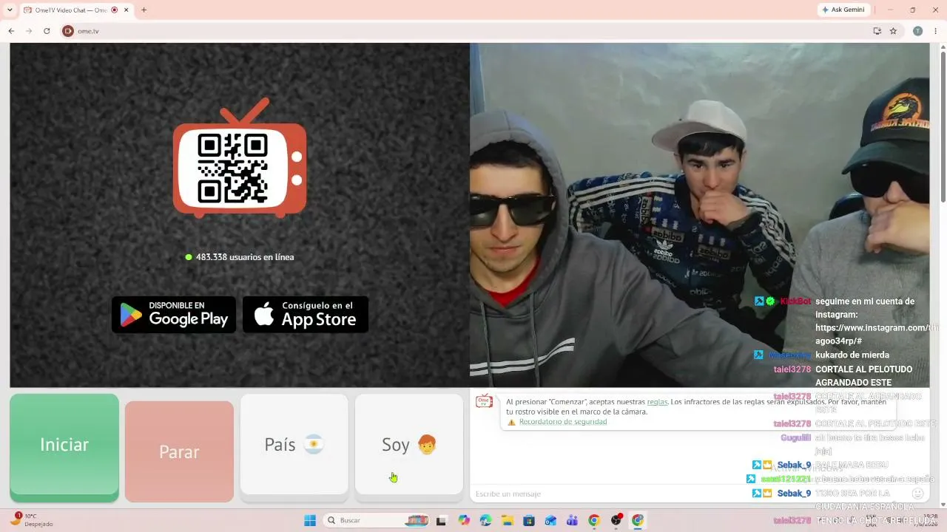Open the Google Play download badge

coord(174,315)
